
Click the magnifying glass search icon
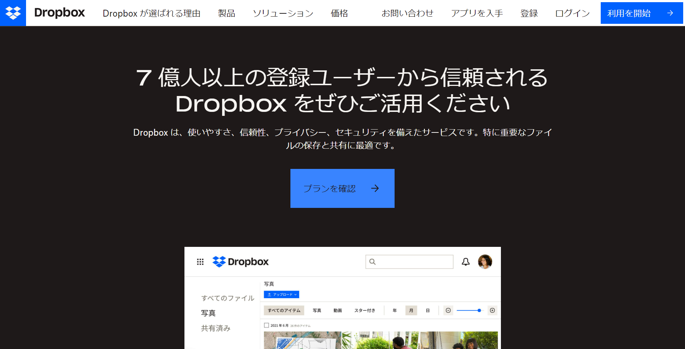coord(373,262)
